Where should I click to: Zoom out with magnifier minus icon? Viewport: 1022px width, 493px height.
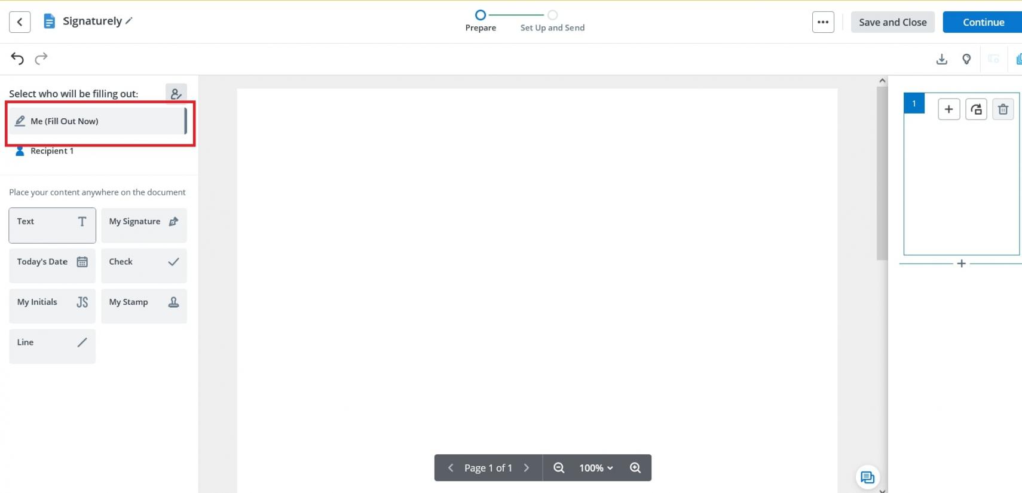(x=559, y=468)
